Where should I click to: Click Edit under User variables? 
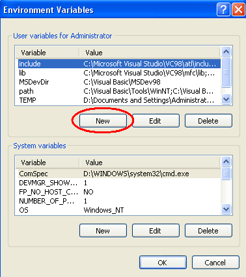156,121
